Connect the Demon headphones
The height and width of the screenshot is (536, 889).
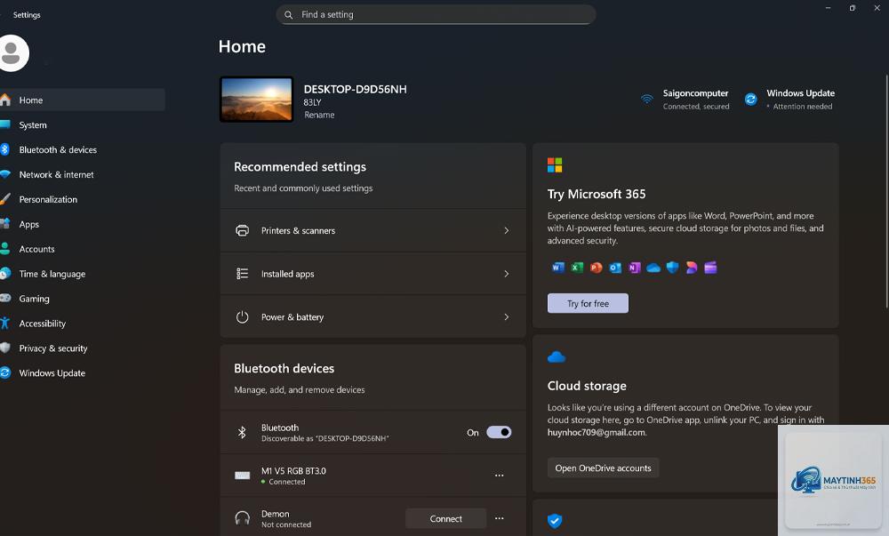[x=445, y=518]
